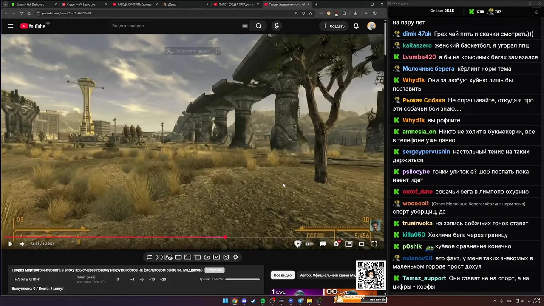The height and width of the screenshot is (306, 544).
Task: Toggle autoplay switch in player
Action: [x=310, y=244]
